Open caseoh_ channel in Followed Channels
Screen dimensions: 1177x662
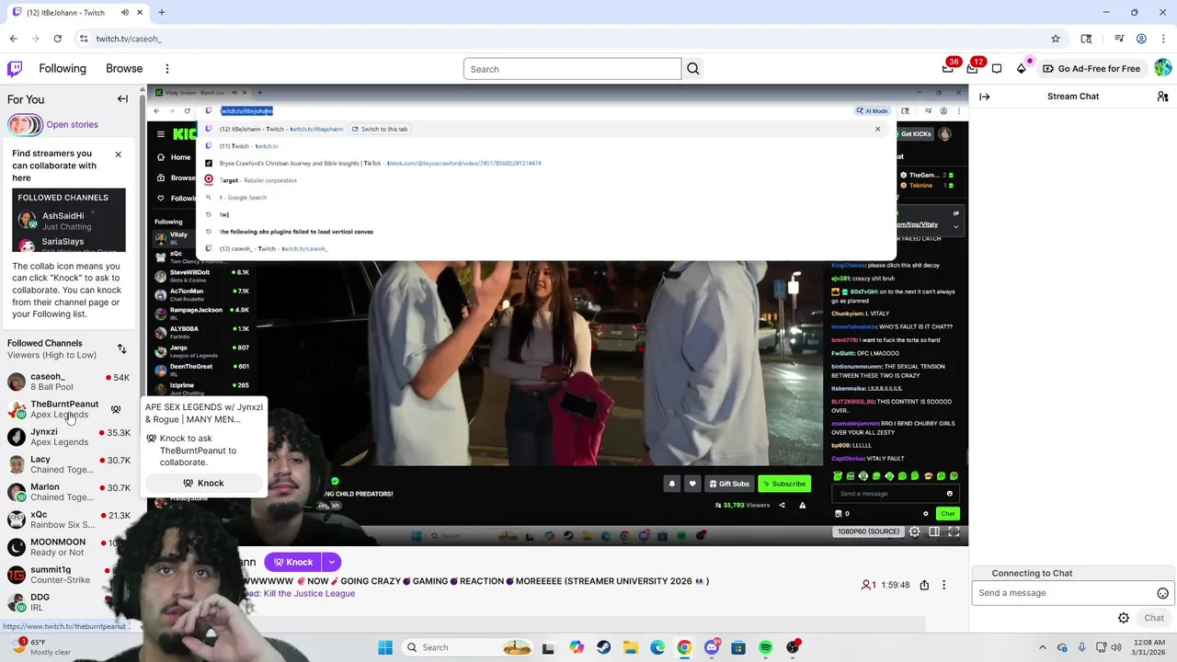(68, 382)
